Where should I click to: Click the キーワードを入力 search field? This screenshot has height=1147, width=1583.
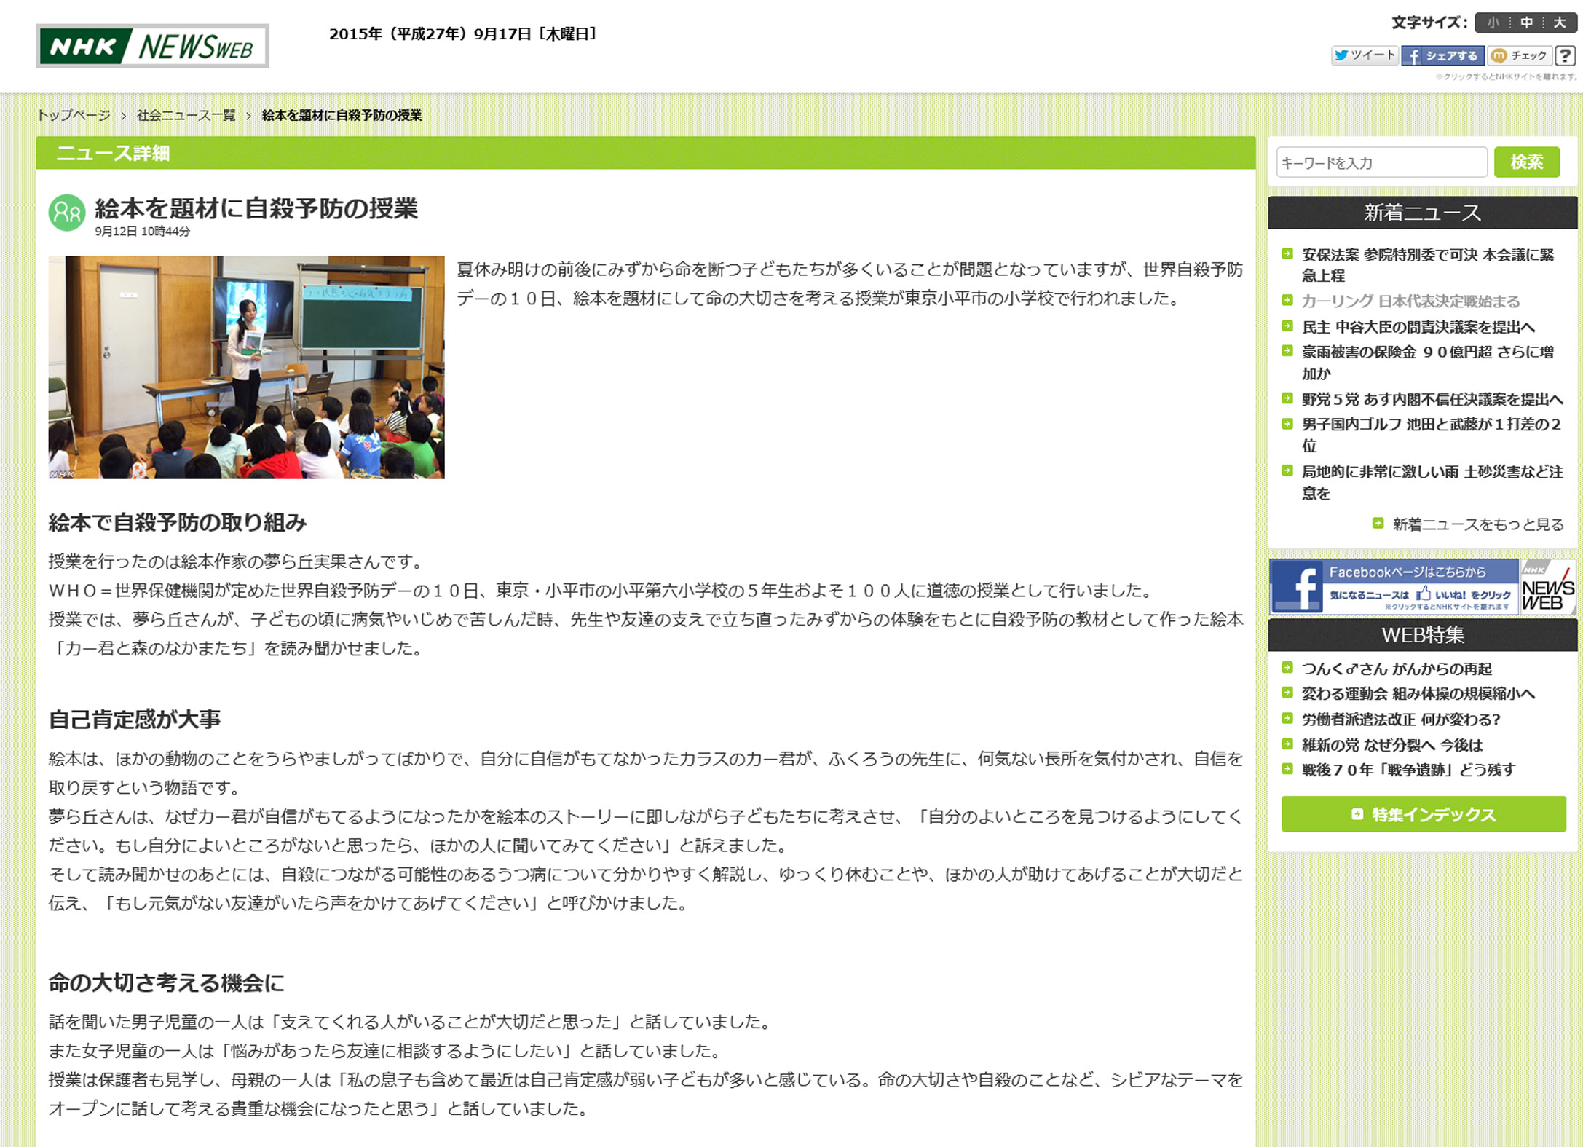1381,162
